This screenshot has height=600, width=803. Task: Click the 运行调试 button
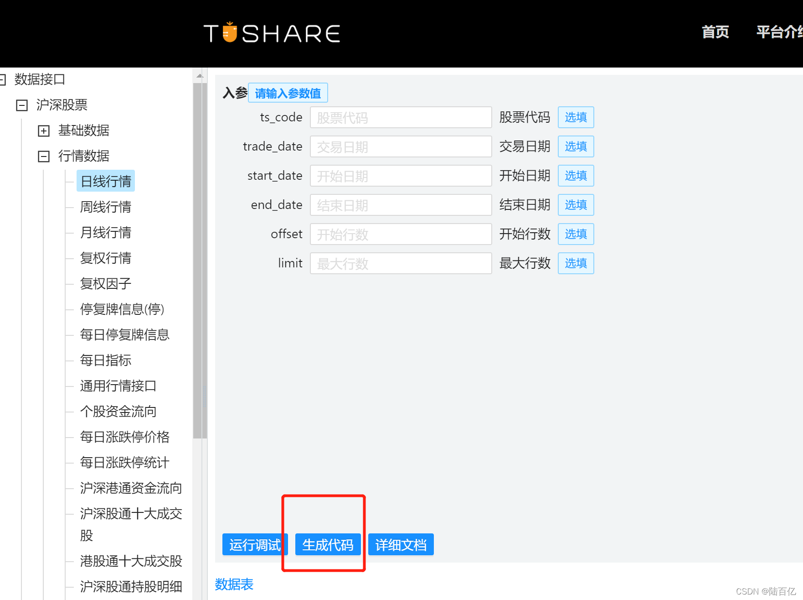coord(255,544)
